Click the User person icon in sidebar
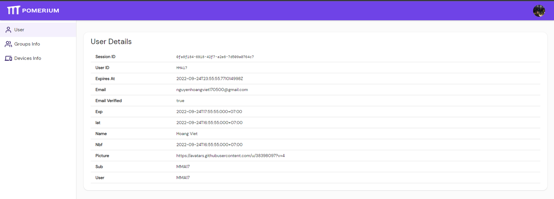Screen dimensions: 554x199 (8, 30)
